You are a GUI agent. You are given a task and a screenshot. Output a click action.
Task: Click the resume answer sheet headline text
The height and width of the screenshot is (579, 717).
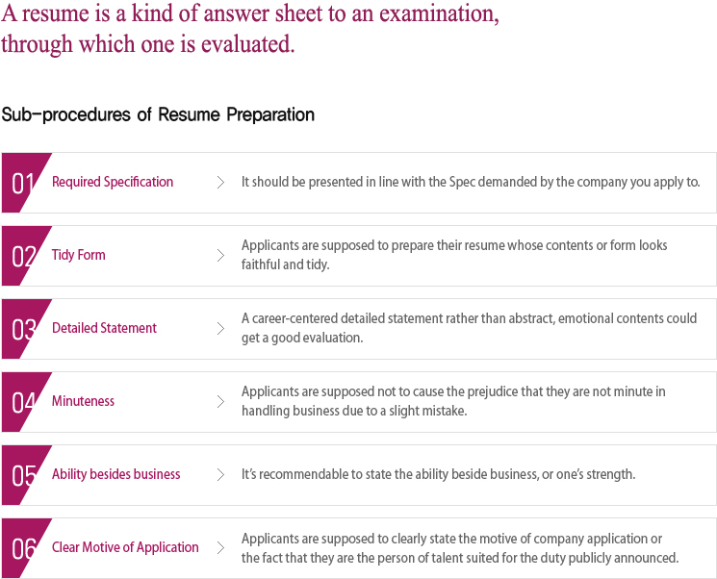[250, 29]
